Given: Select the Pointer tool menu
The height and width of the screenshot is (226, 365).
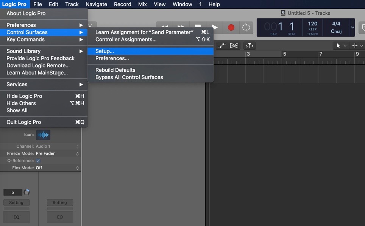Looking at the screenshot, I should (341, 46).
